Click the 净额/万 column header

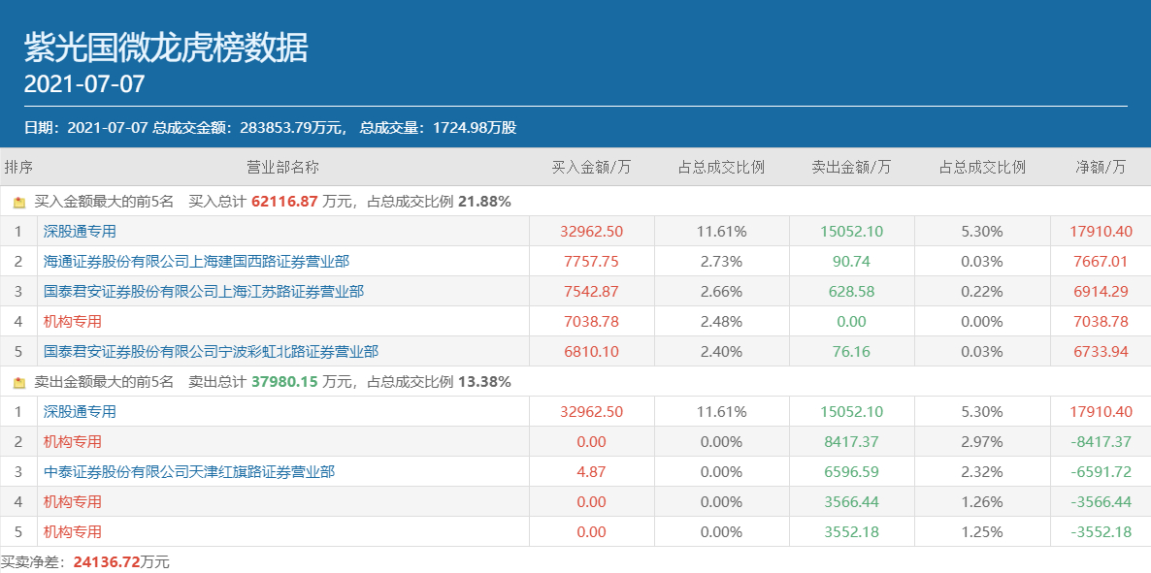1101,167
